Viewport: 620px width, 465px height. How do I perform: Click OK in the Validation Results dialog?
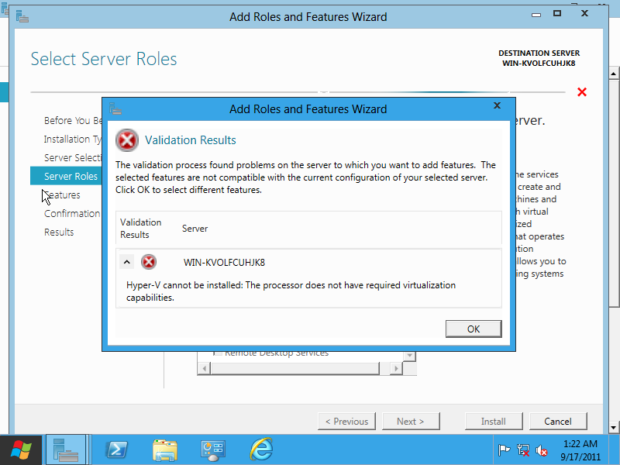[474, 329]
